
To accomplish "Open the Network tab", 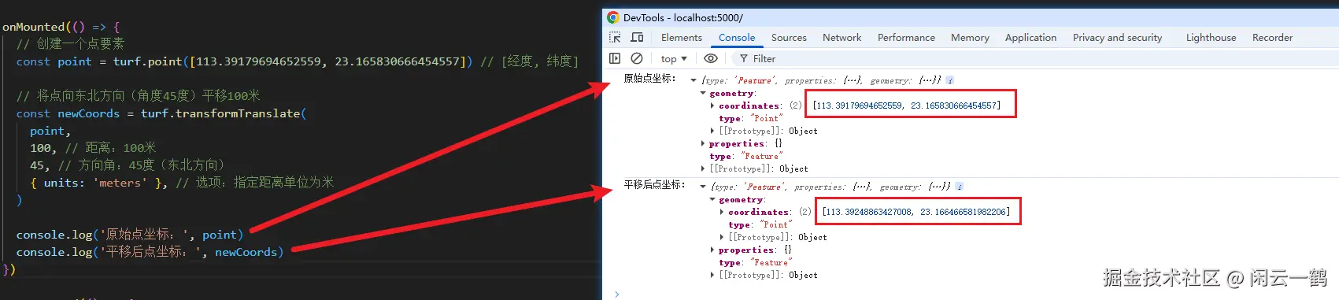I will [841, 38].
